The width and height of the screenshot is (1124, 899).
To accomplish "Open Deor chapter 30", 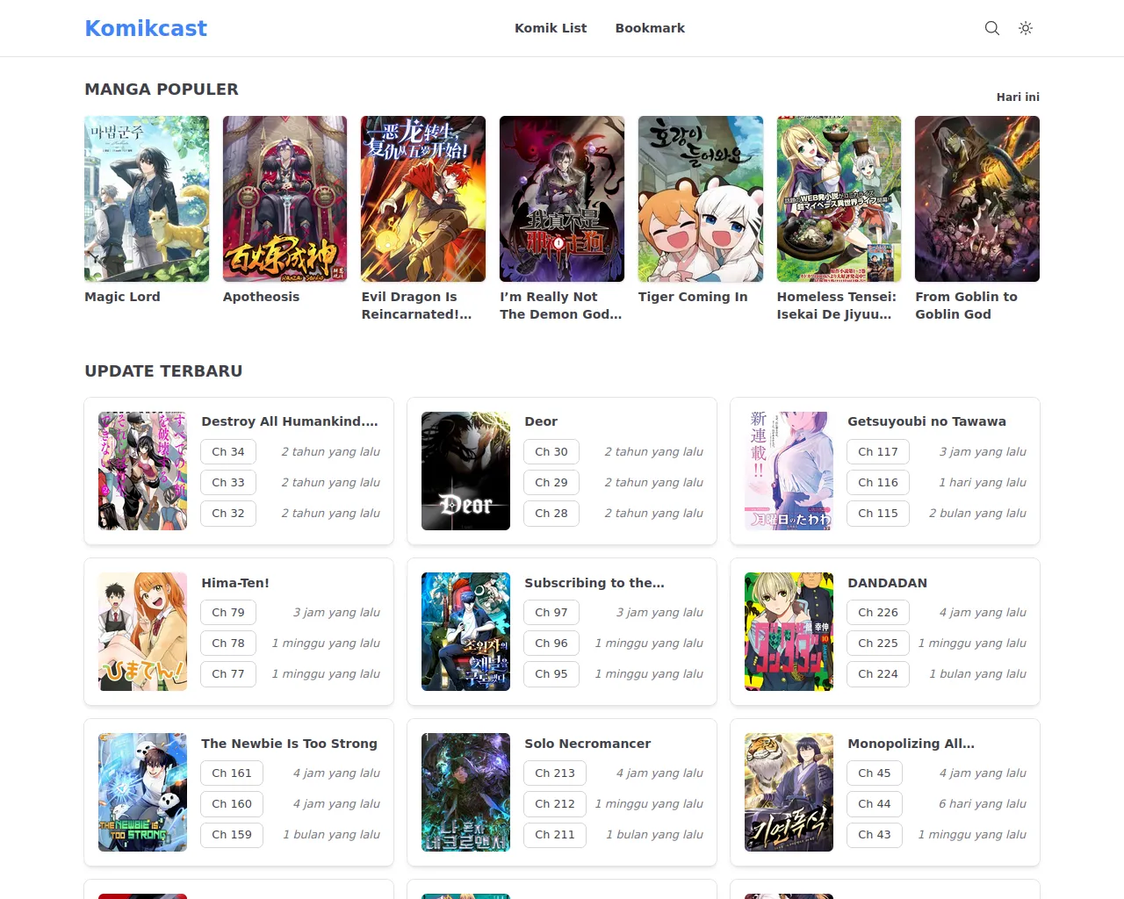I will [x=551, y=452].
